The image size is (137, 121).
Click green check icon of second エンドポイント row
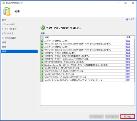[x=42, y=47]
